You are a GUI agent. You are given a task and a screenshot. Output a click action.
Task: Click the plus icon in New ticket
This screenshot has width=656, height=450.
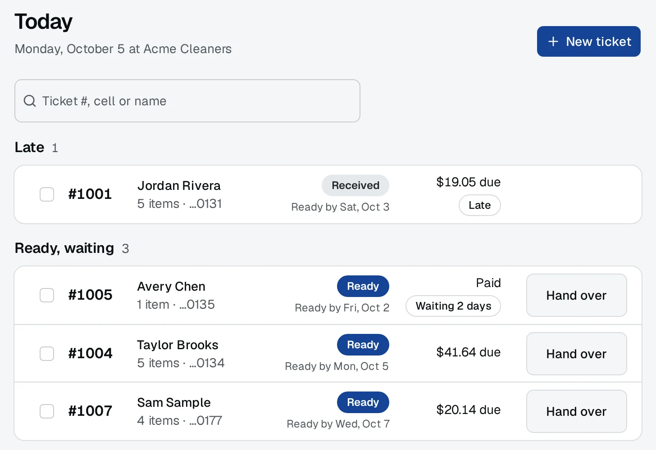(x=553, y=41)
